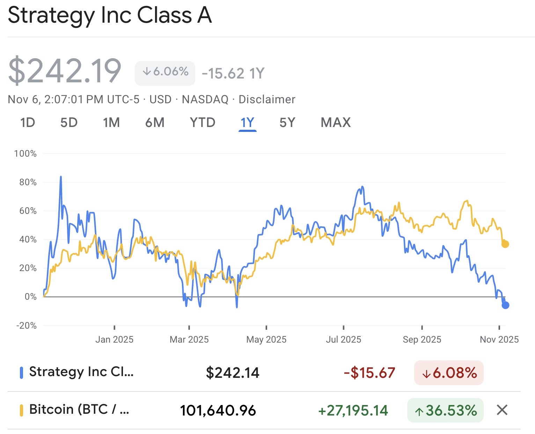Remove Bitcoin comparison with X icon

(502, 410)
